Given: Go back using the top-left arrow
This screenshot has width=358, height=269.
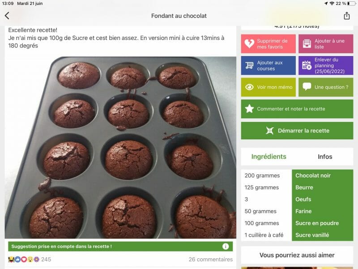Looking at the screenshot, I should tap(7, 16).
